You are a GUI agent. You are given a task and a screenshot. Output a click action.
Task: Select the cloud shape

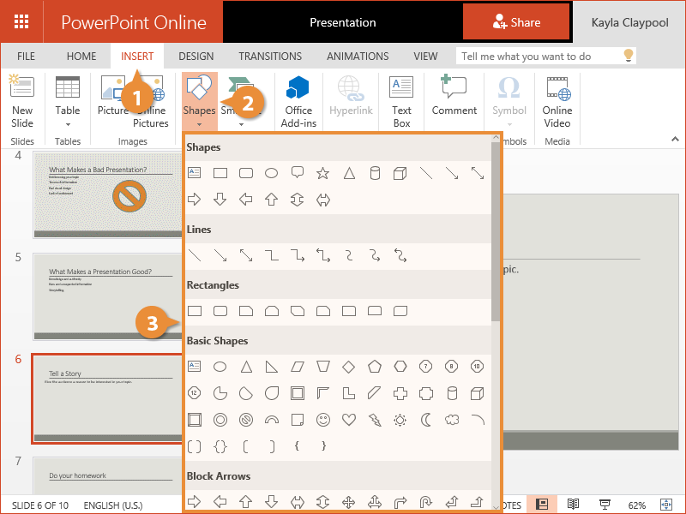(452, 420)
